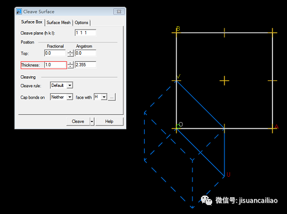Viewport: 287px width, 214px height.
Task: Click the Cleave button
Action: coord(78,121)
